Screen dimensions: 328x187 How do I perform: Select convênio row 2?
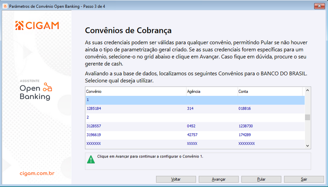coord(195,117)
